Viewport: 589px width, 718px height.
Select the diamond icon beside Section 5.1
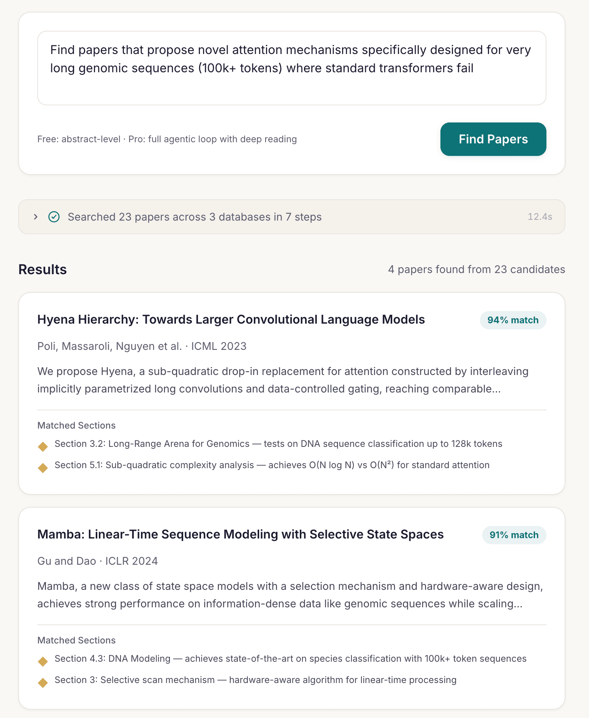[43, 468]
